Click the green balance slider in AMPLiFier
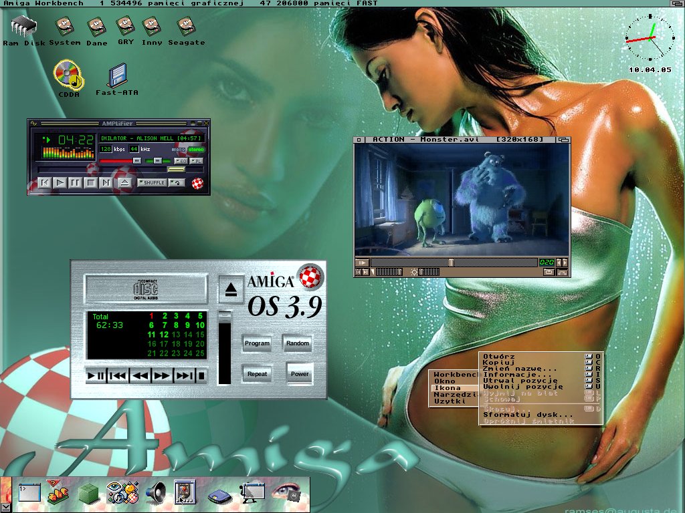The width and height of the screenshot is (685, 513). pyautogui.click(x=158, y=161)
